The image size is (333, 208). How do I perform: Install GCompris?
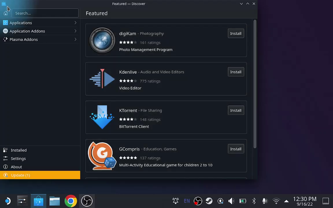pos(236,149)
